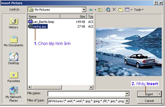Create New Folder icon
Image resolution: width=165 pixels, height=107 pixels.
[x=121, y=10]
